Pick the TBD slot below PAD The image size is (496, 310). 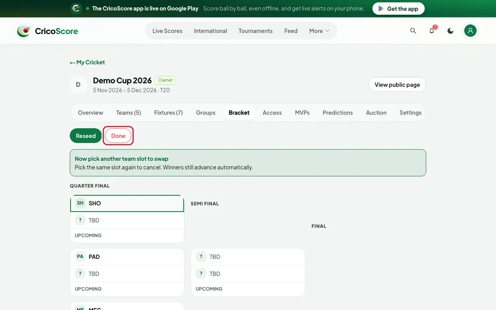pos(127,274)
